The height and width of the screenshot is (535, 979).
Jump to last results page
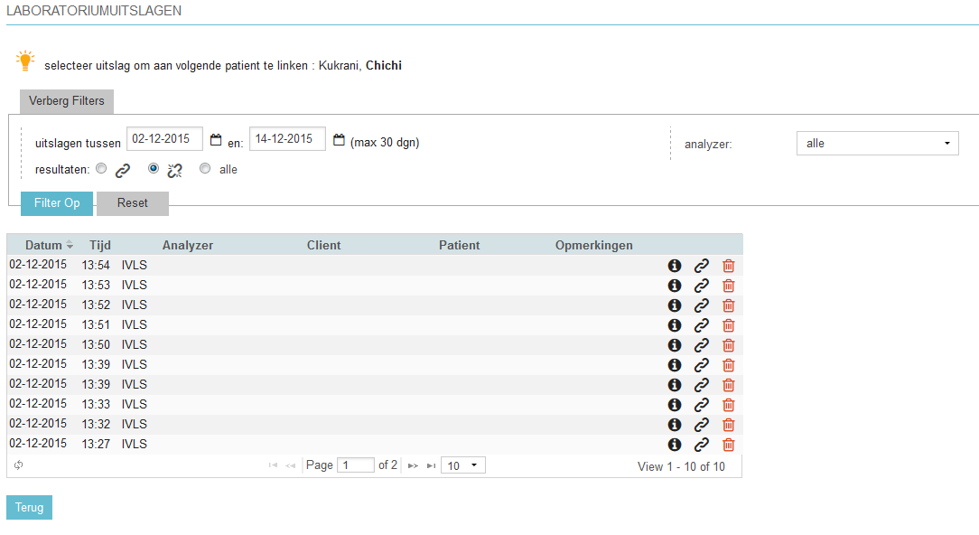tap(431, 466)
